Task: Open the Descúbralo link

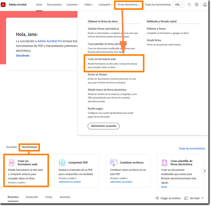Action: [x=23, y=55]
